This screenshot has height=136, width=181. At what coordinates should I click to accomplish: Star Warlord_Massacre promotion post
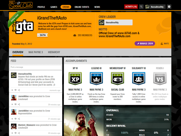12,133
